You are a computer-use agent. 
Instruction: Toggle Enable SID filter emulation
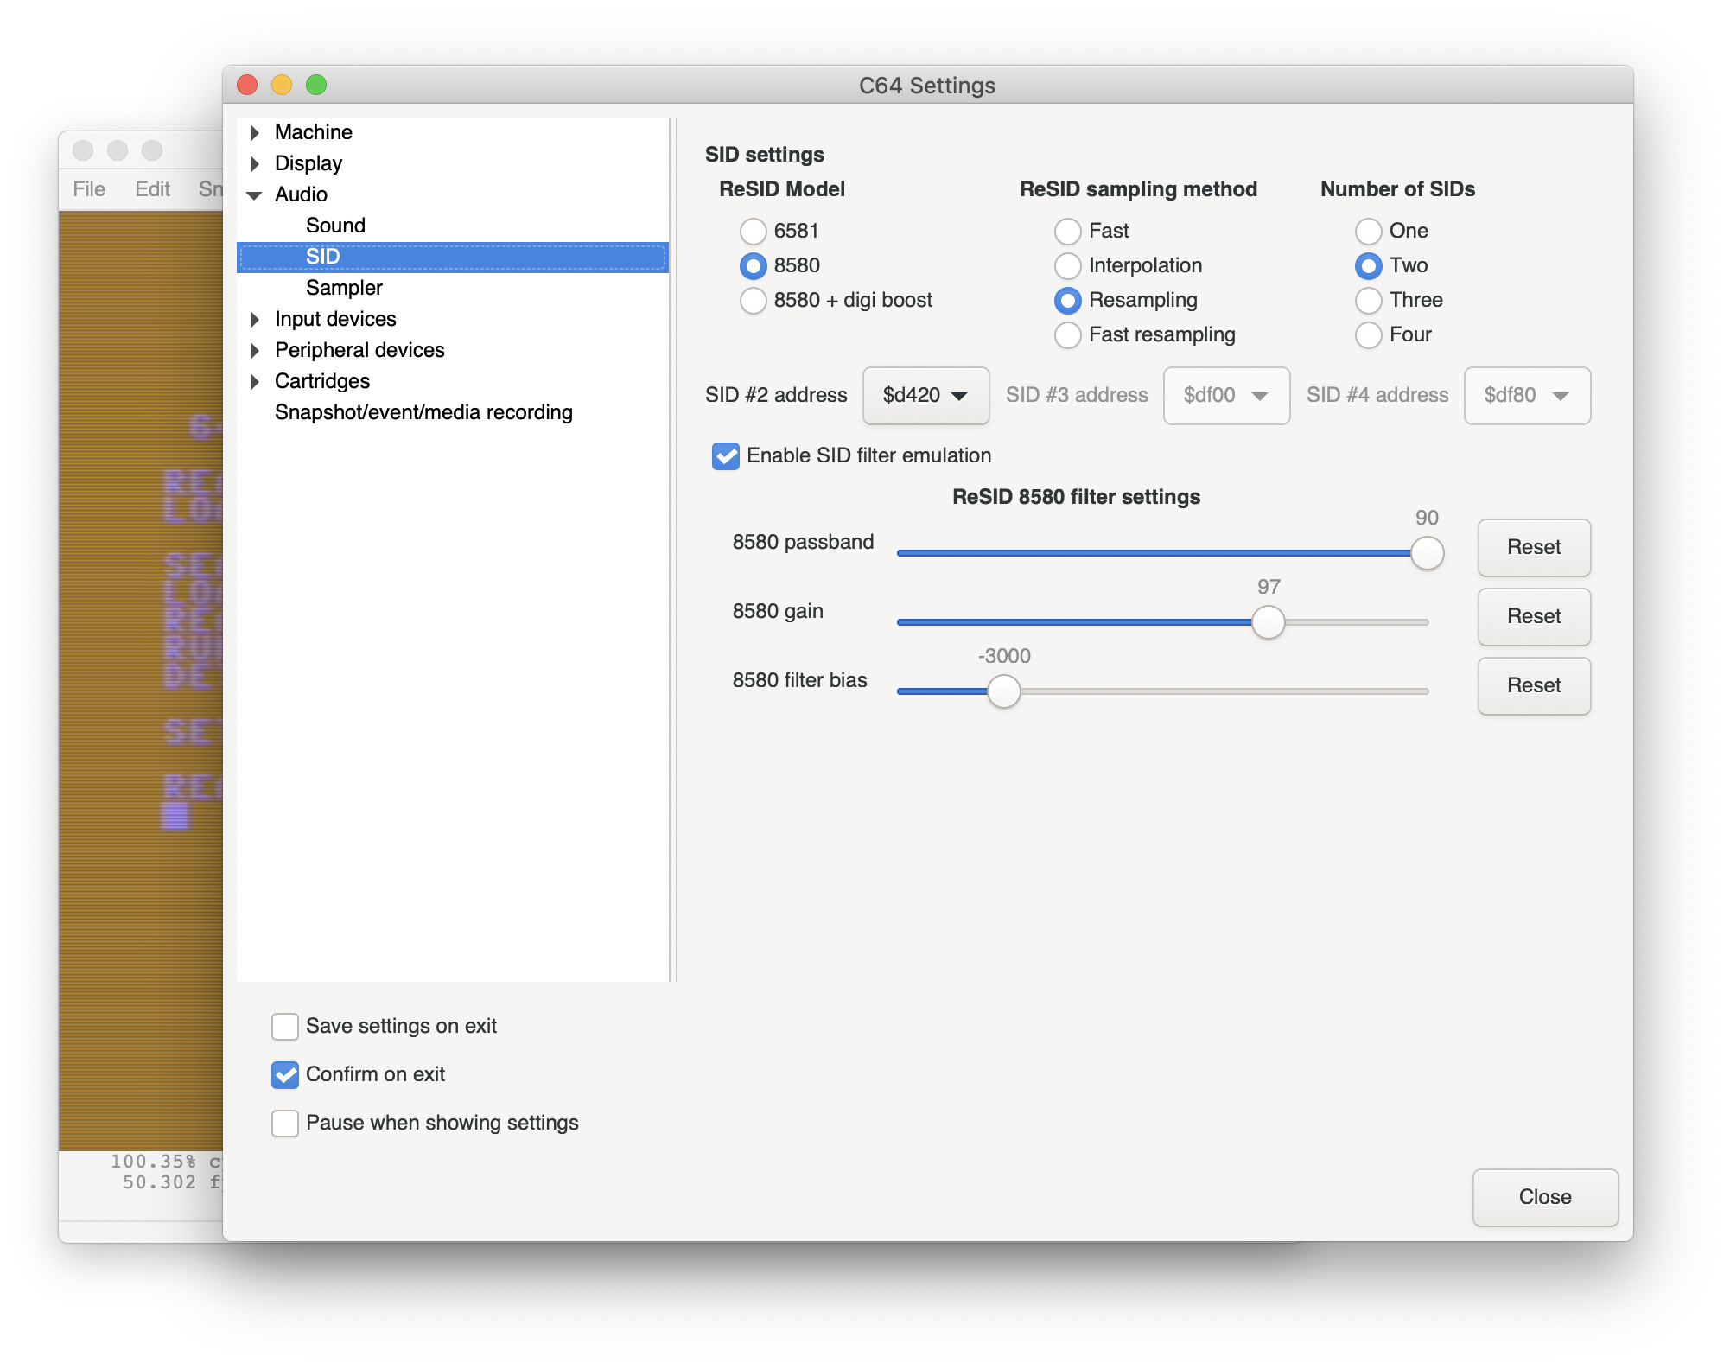point(726,456)
